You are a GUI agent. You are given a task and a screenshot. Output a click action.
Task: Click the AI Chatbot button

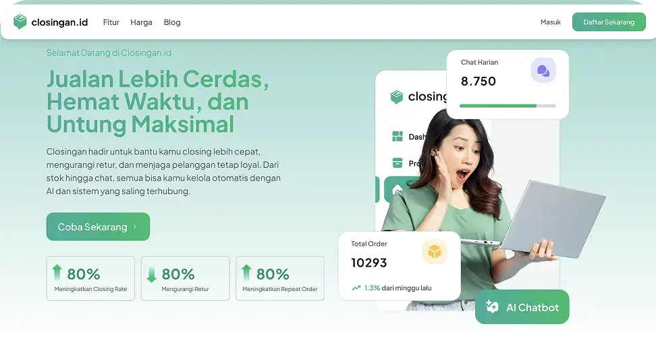522,307
